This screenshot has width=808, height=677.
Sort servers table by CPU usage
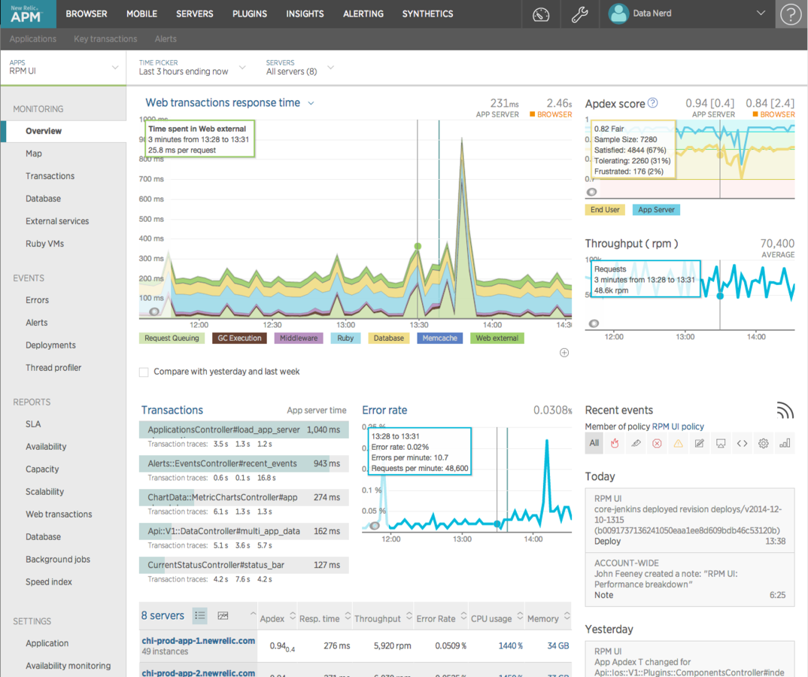[x=497, y=617]
